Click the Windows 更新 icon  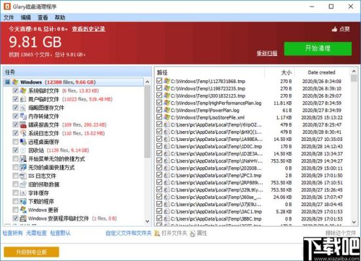(23, 210)
